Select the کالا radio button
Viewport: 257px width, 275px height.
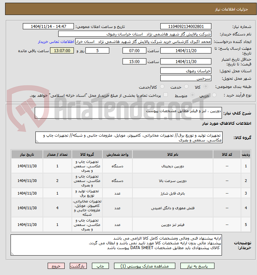(x=206, y=87)
